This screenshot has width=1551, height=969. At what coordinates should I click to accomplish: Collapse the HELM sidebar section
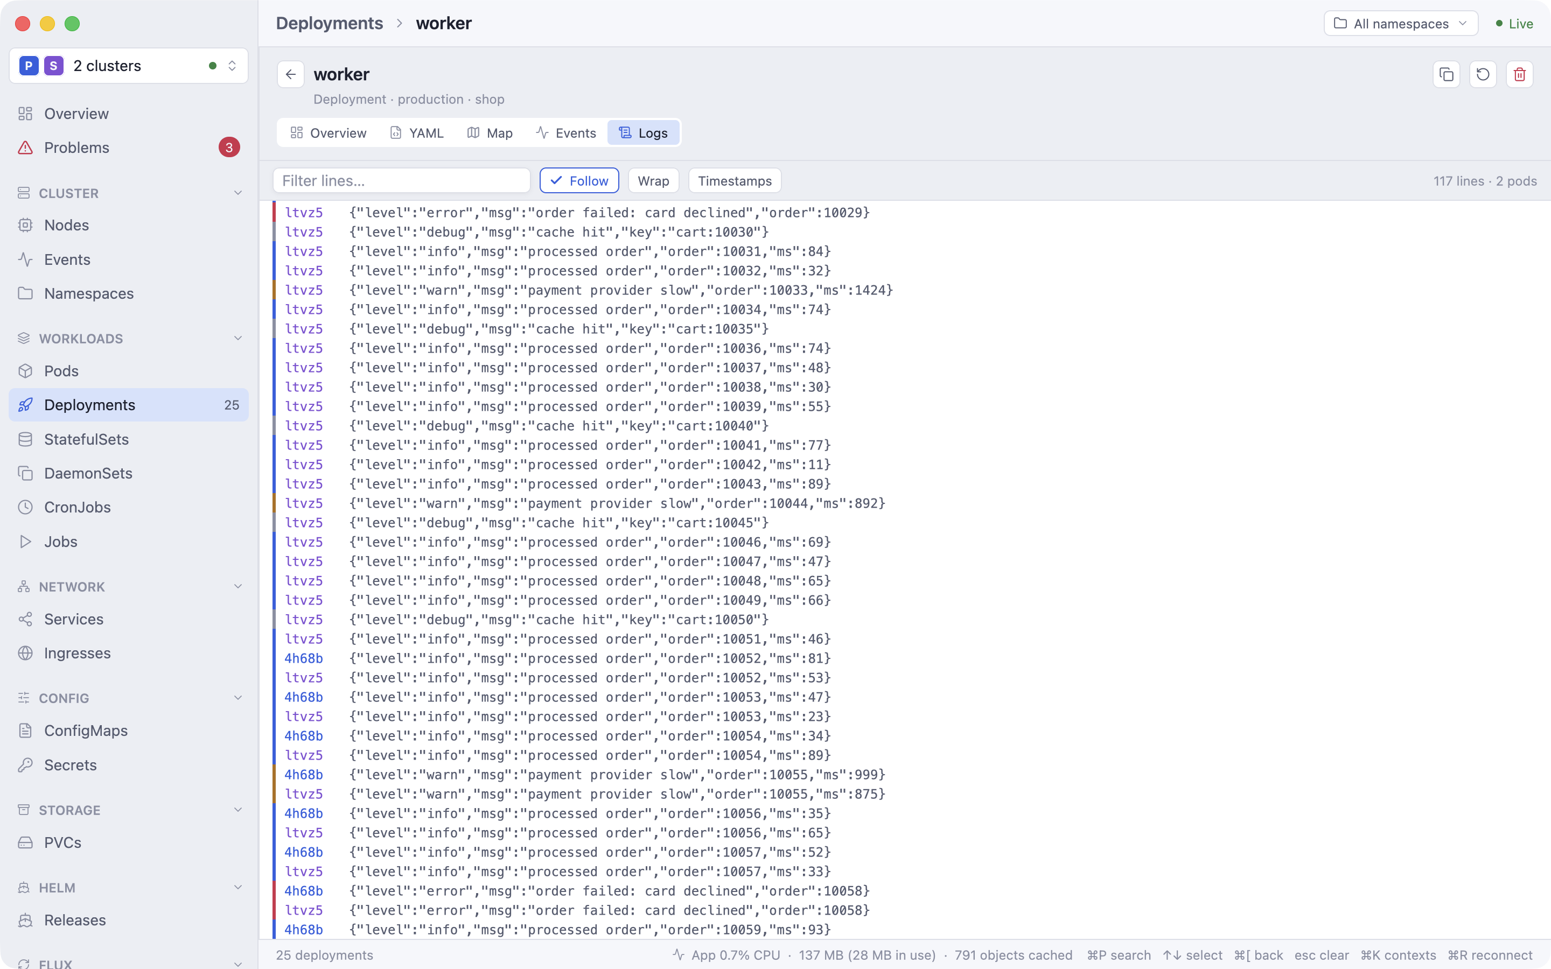coord(128,888)
